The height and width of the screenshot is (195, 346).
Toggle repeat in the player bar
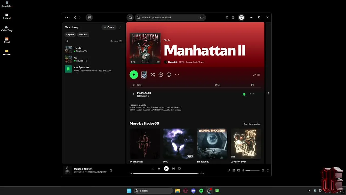click(x=179, y=168)
